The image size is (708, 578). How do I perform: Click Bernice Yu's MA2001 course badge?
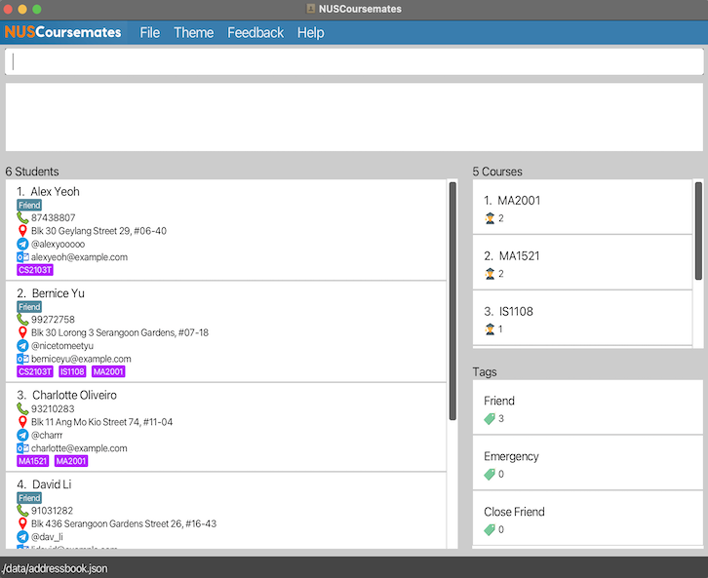108,371
